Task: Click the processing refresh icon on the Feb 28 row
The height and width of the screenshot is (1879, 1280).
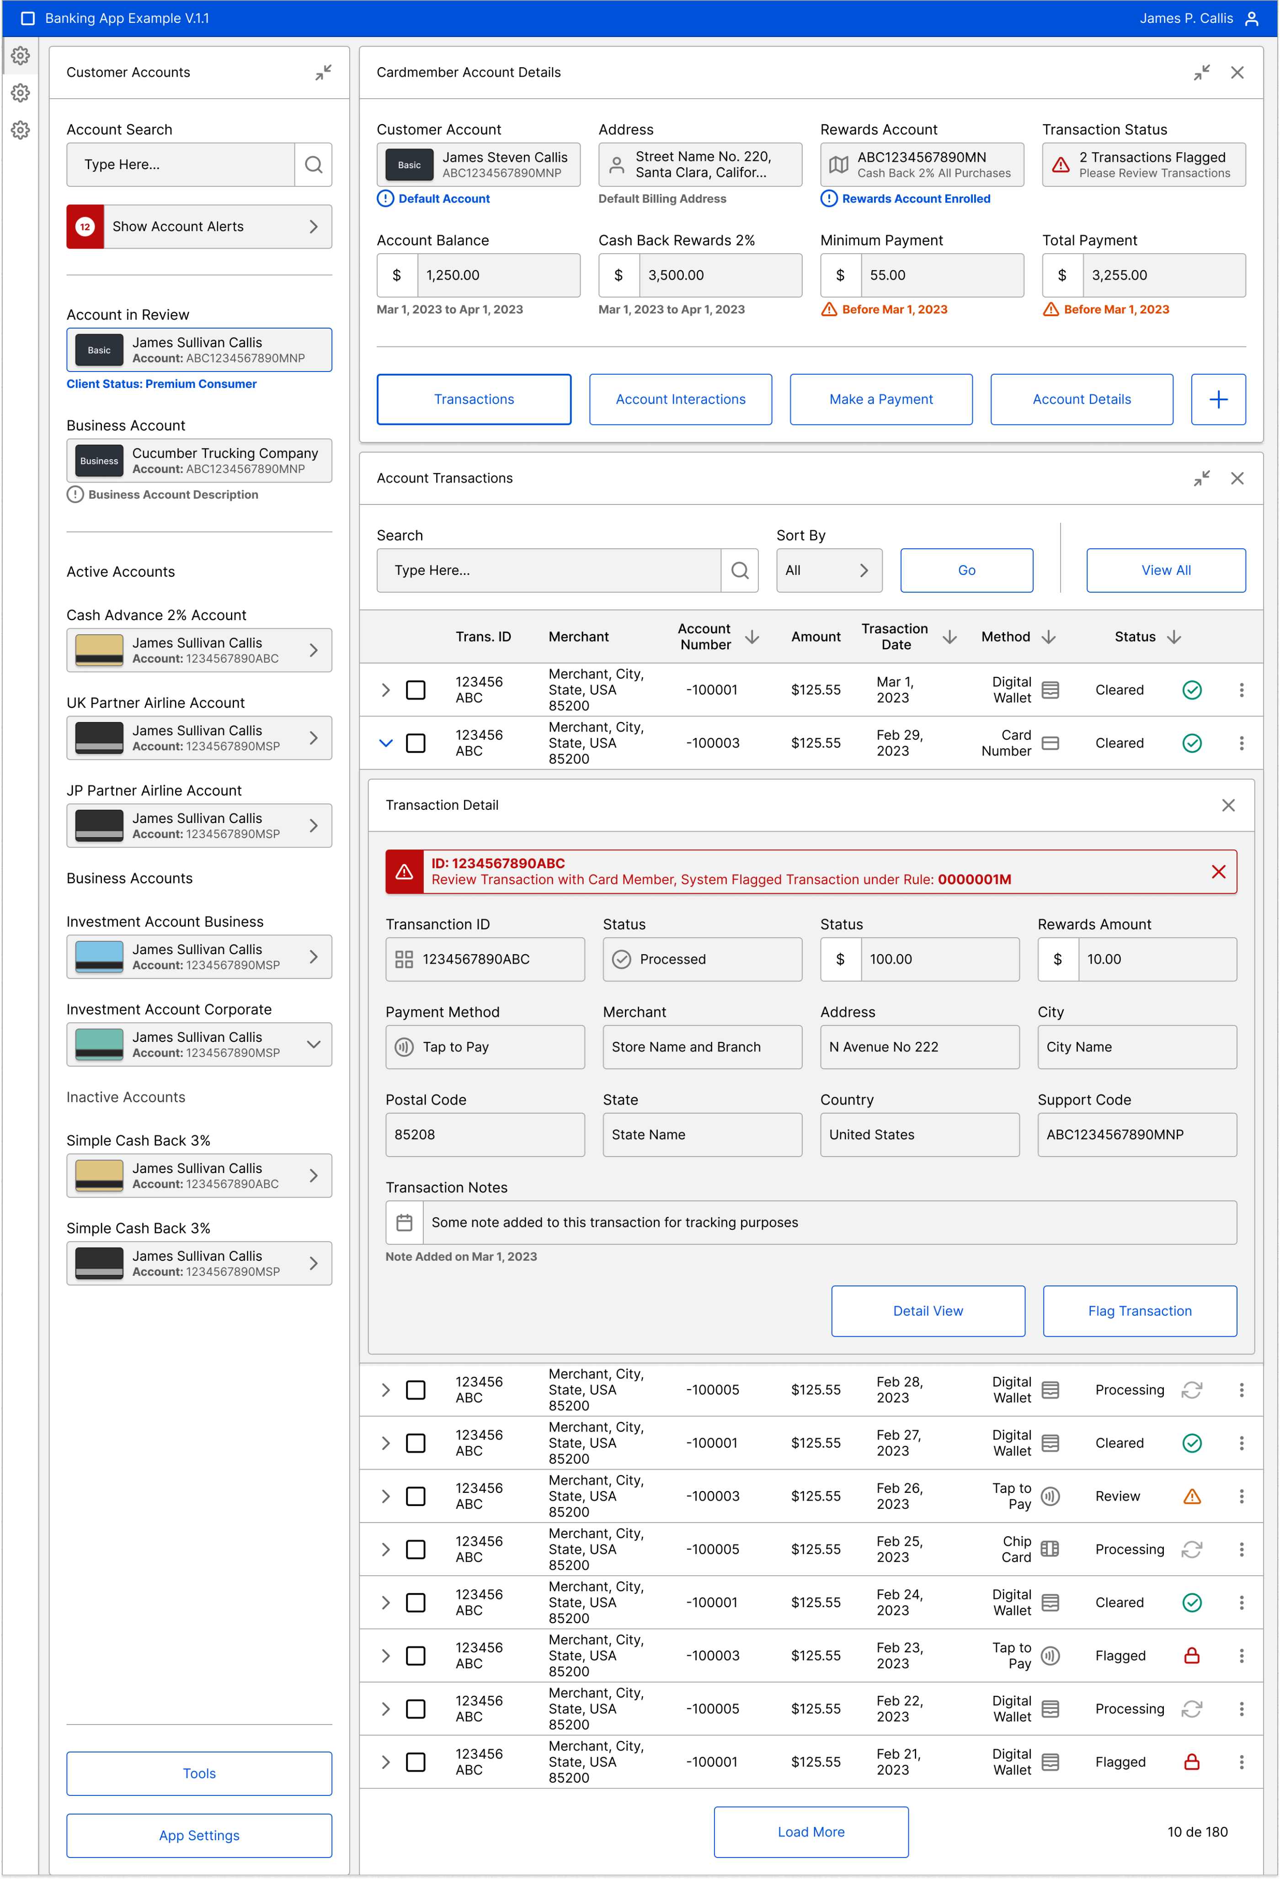Action: (1191, 1391)
